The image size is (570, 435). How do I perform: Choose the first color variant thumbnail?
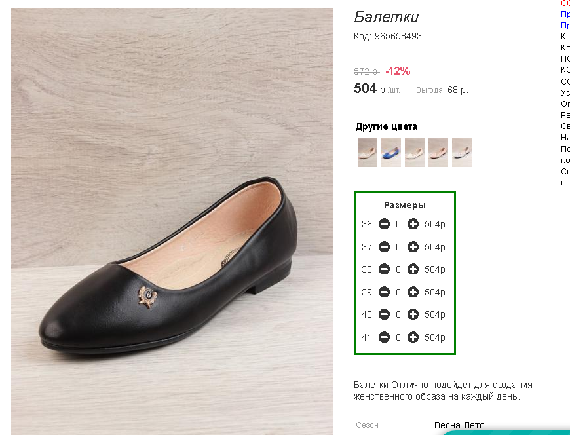(368, 152)
